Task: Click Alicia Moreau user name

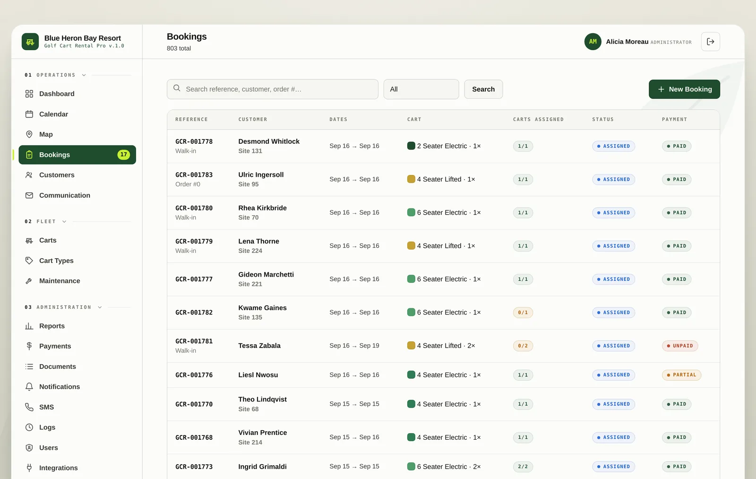Action: 627,42
